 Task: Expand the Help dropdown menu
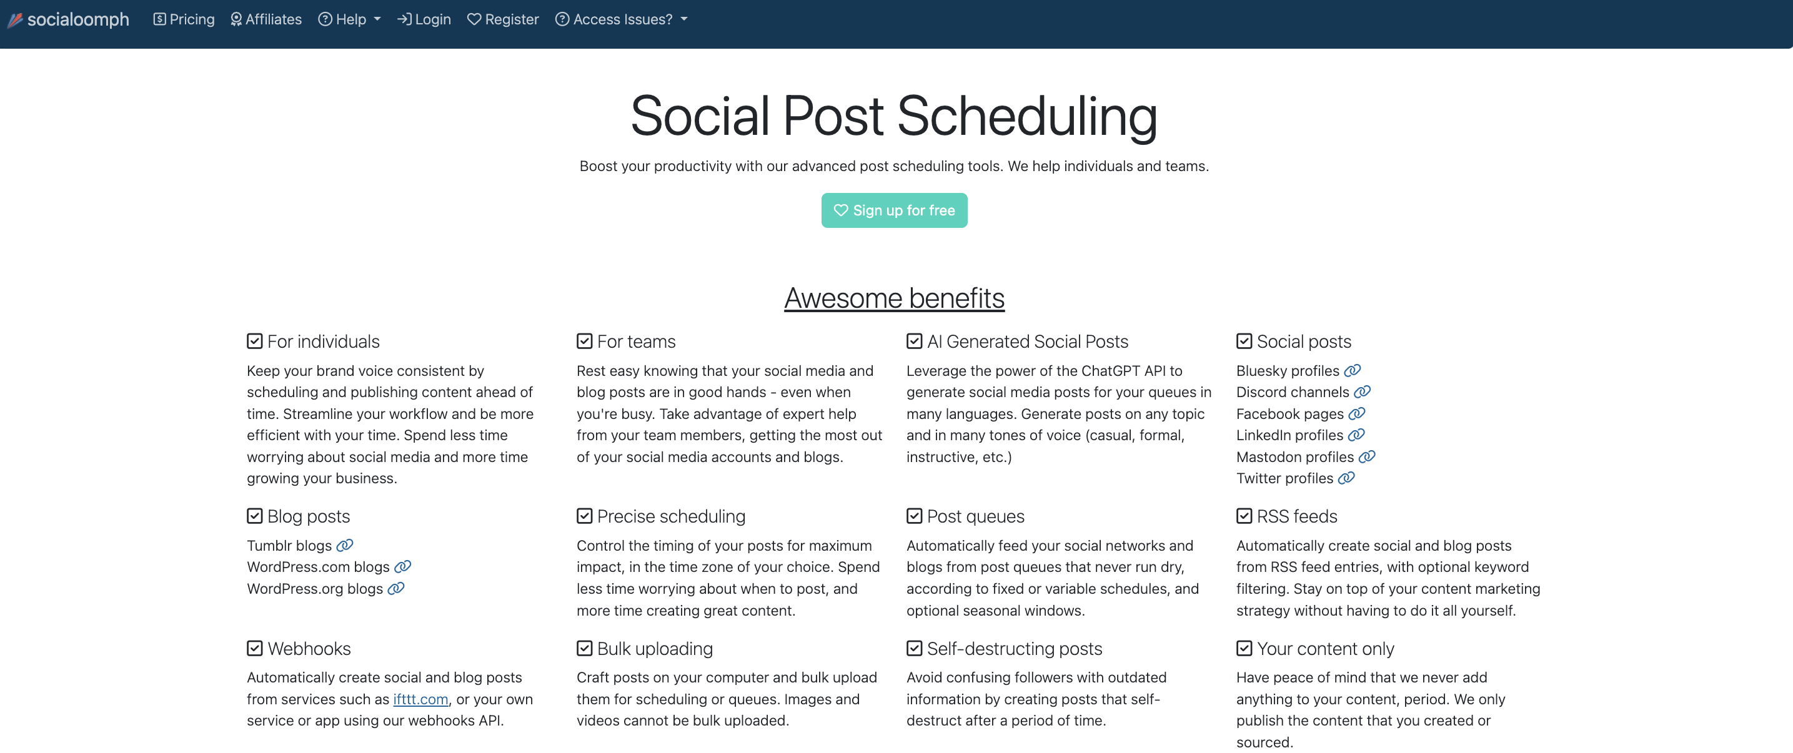351,18
